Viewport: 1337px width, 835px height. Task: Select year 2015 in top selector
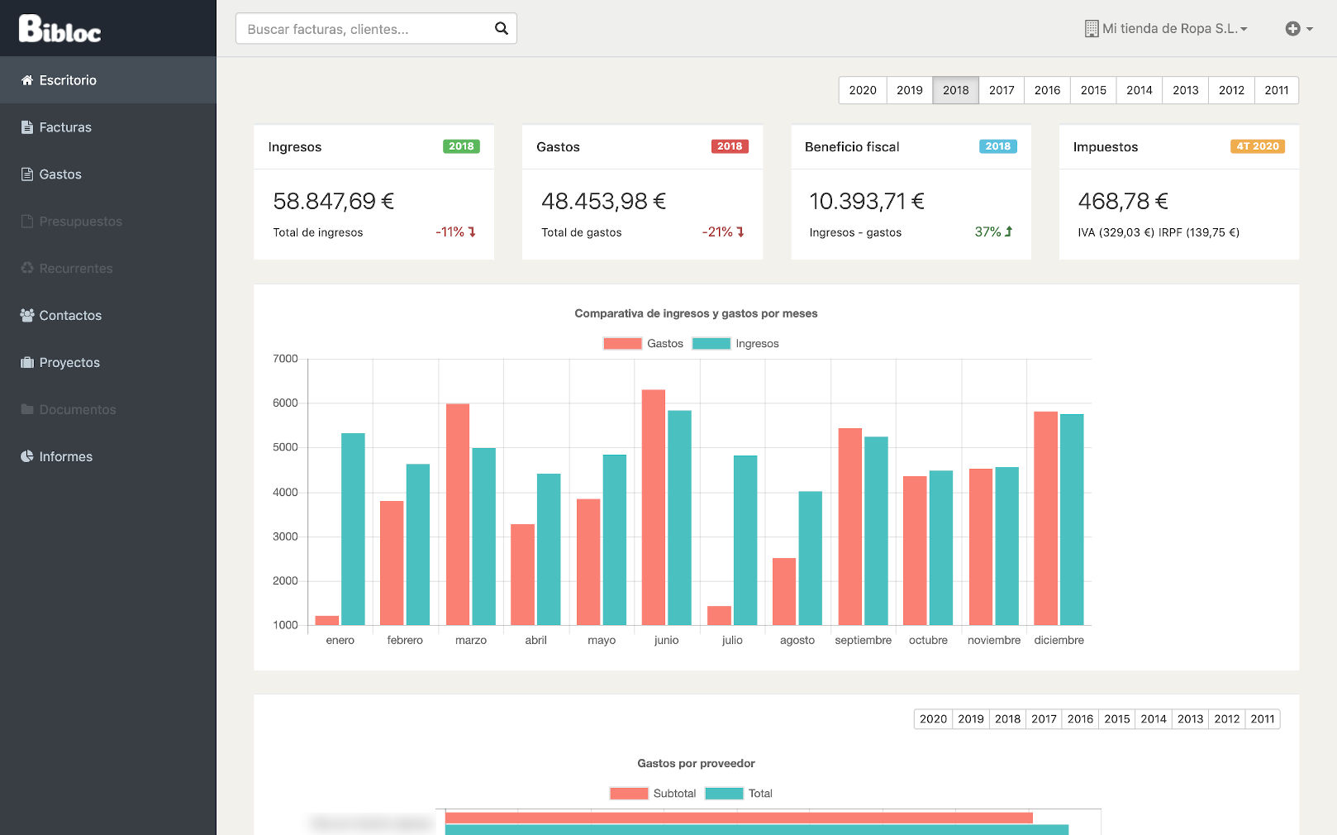click(x=1093, y=90)
